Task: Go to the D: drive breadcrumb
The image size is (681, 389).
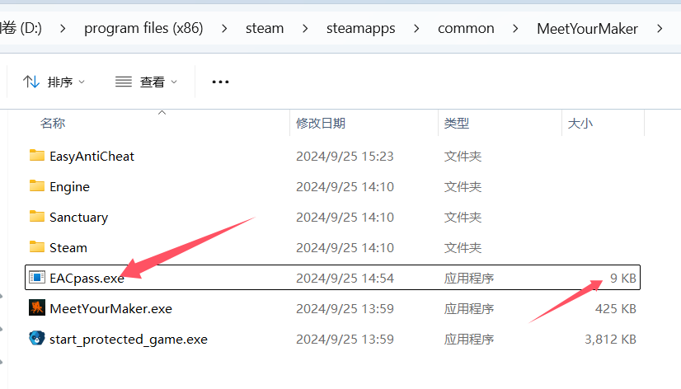Action: click(x=21, y=29)
